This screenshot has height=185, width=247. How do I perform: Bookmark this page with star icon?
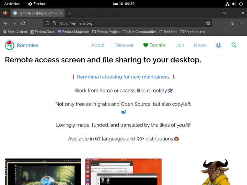tap(208, 23)
